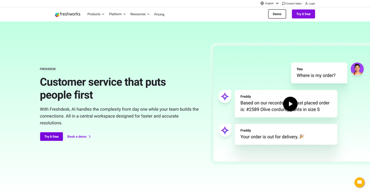
Task: Play the demo video
Action: (290, 104)
